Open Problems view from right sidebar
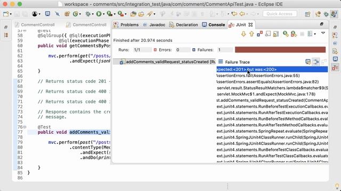 [335, 35]
